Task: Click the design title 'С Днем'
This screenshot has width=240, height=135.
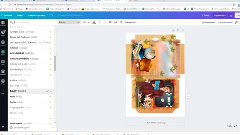Action: (x=205, y=15)
